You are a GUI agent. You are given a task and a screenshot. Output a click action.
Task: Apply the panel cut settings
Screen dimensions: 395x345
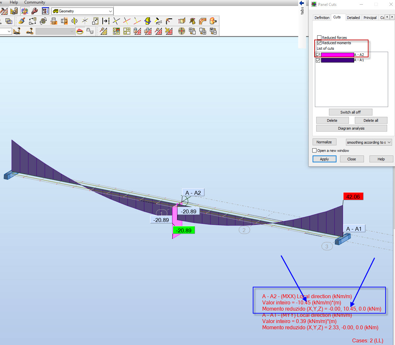(324, 159)
